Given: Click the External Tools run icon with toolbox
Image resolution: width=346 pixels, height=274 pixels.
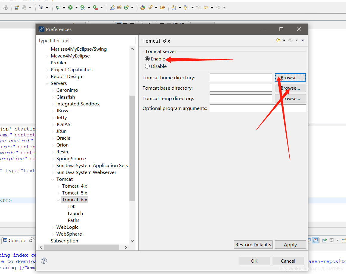Looking at the screenshot, I should point(95,7).
